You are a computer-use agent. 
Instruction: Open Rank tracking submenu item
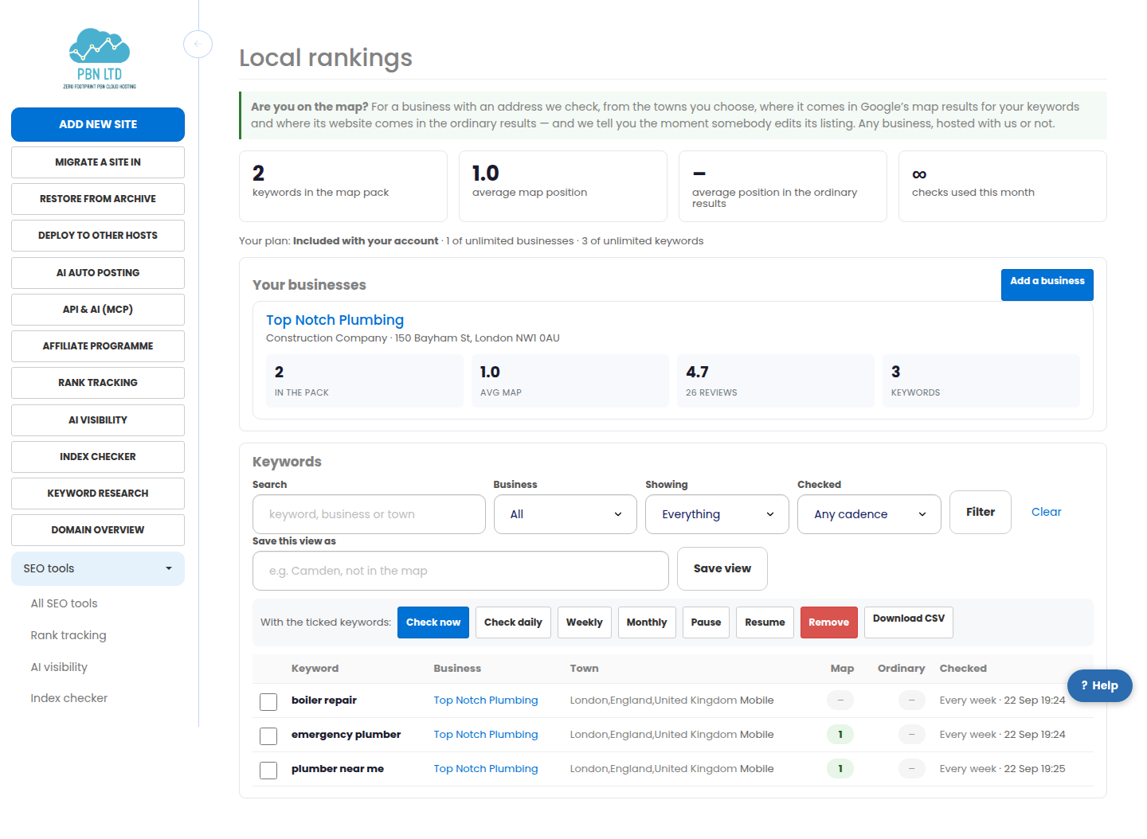pos(69,635)
